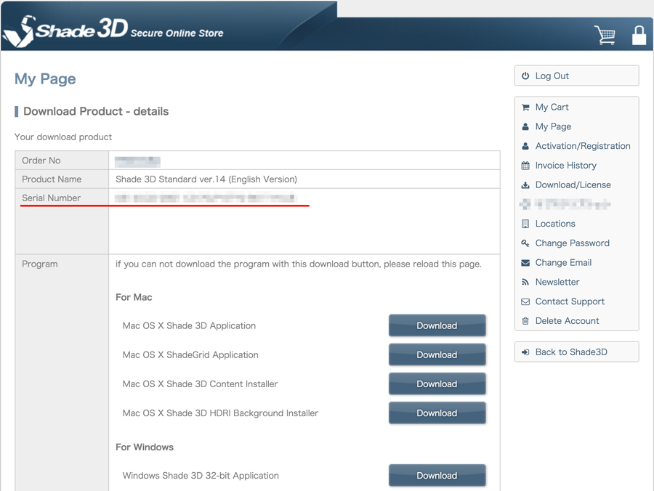Click the For Mac section heading
The image size is (654, 491).
134,297
